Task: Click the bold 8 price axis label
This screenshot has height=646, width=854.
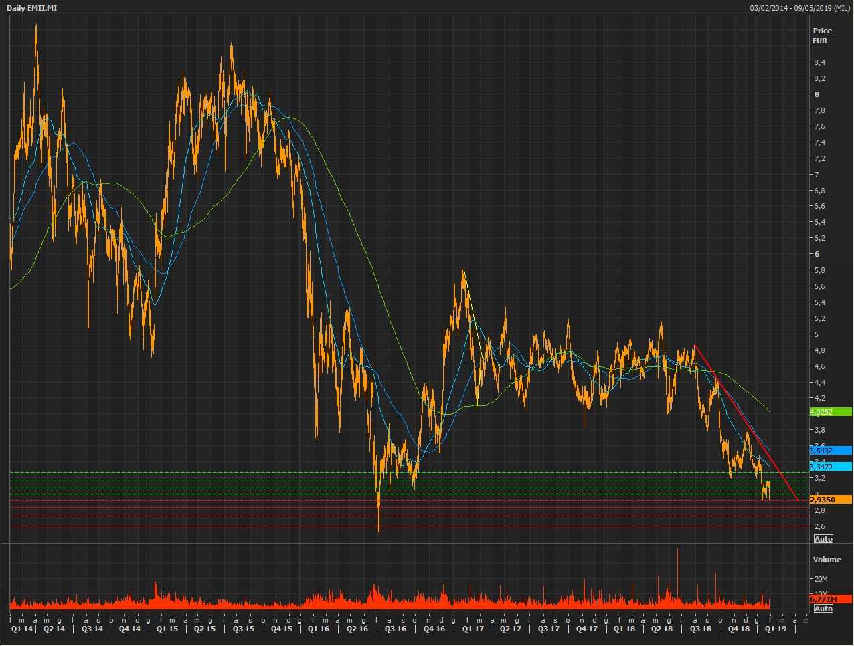Action: (x=817, y=94)
